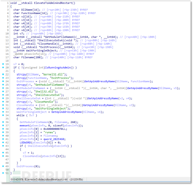Select the "kernel32.dll" string literal
This screenshot has height=185, width=193.
pyautogui.click(x=53, y=74)
